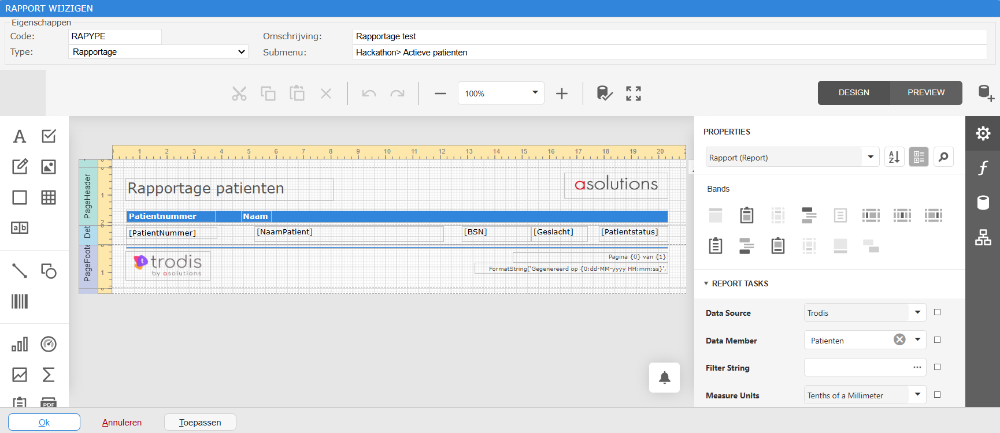Select the Check Box control in toolbox

49,136
